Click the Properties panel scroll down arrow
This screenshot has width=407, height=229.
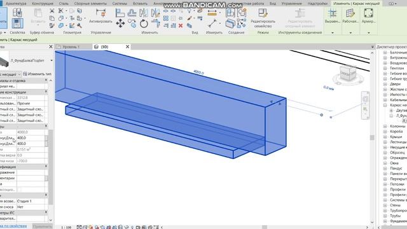[51, 221]
